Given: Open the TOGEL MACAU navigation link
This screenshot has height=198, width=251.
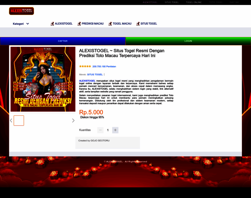Looking at the screenshot, I should coord(122,24).
